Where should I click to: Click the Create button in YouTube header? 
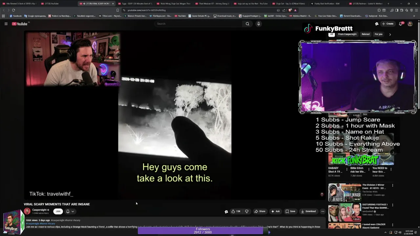pyautogui.click(x=388, y=24)
